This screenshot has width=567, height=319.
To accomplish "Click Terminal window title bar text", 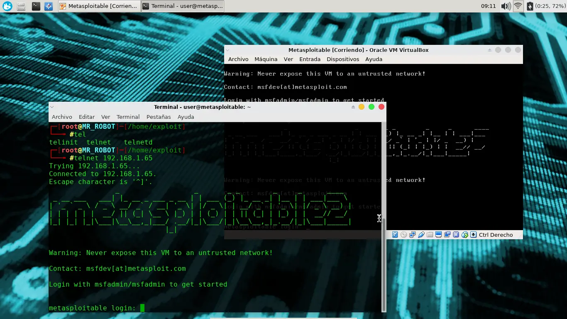I will 203,107.
